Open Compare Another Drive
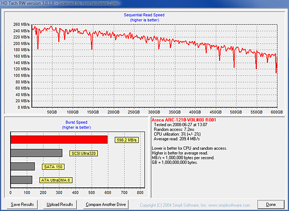Screen dimensions: 289x211 (105, 204)
